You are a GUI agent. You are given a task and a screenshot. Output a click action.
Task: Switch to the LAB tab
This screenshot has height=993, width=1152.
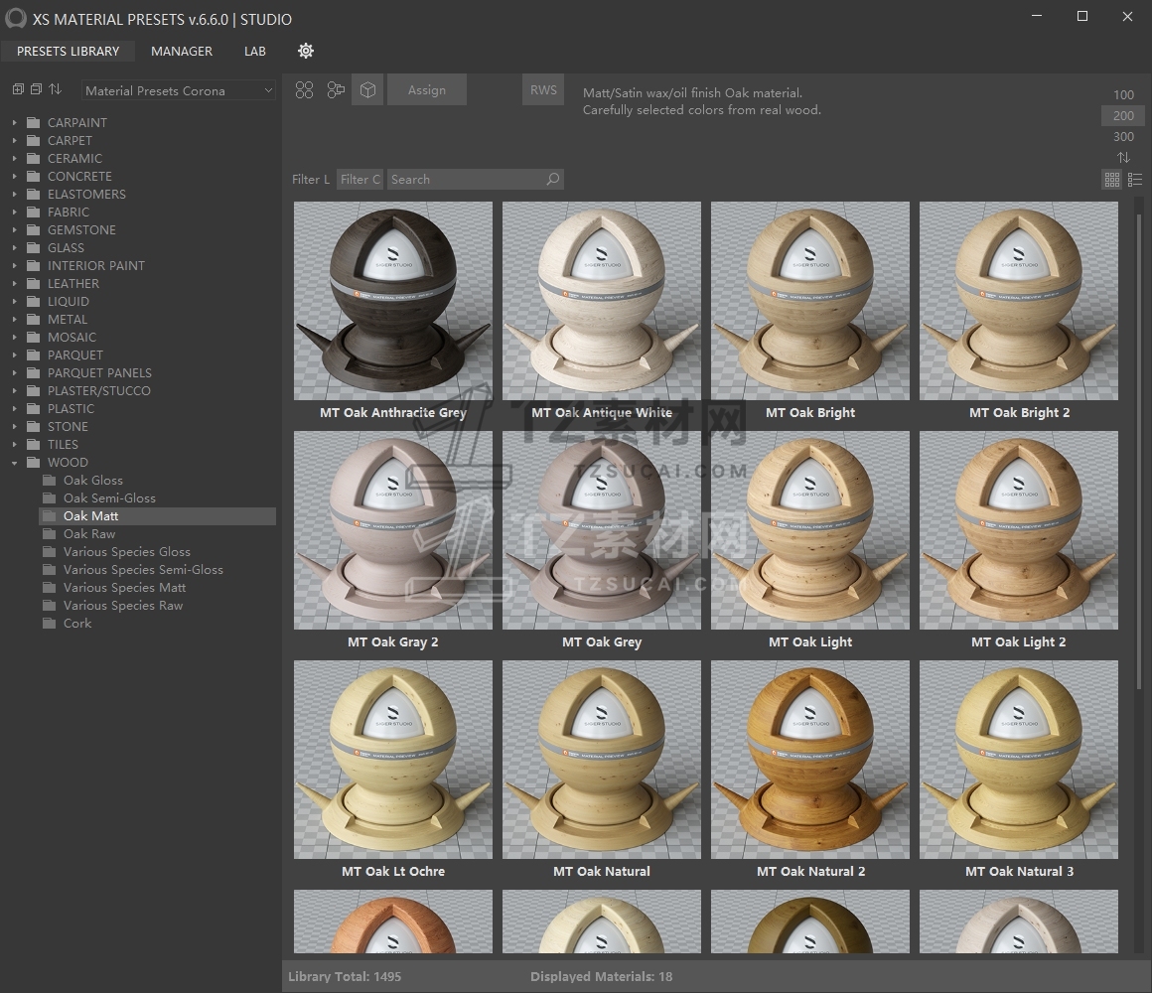[x=255, y=51]
